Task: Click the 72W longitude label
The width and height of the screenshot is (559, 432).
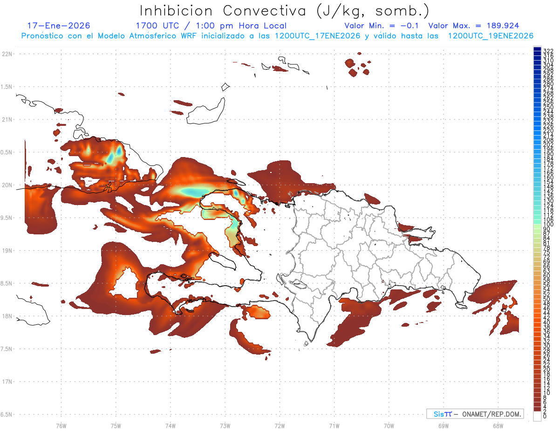Action: point(279,425)
